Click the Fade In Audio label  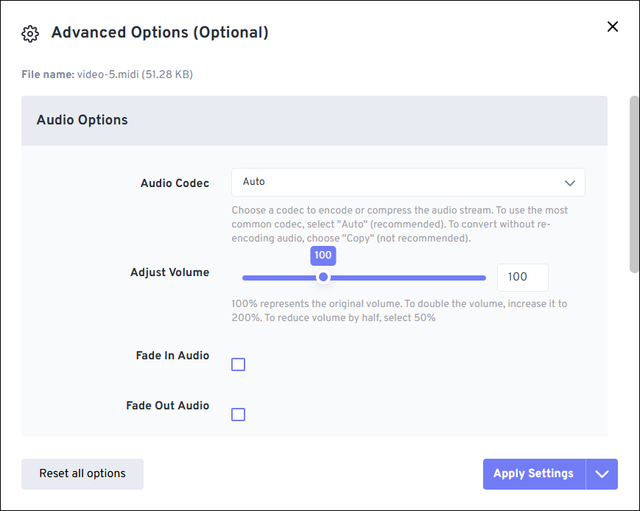click(172, 356)
